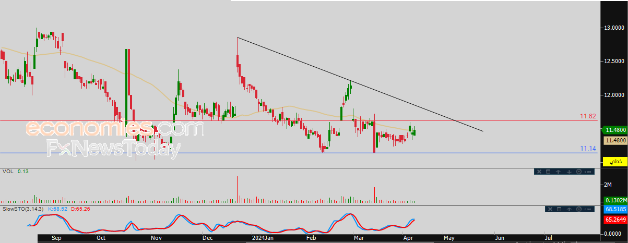Select the descending black trendline
This screenshot has width=628, height=243.
[360, 84]
